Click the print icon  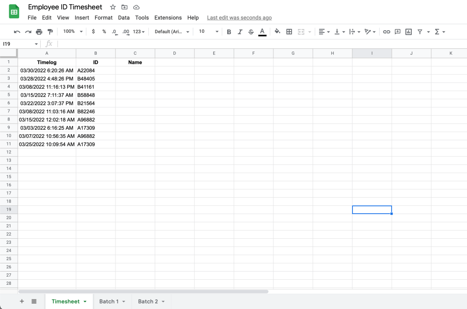pos(39,31)
